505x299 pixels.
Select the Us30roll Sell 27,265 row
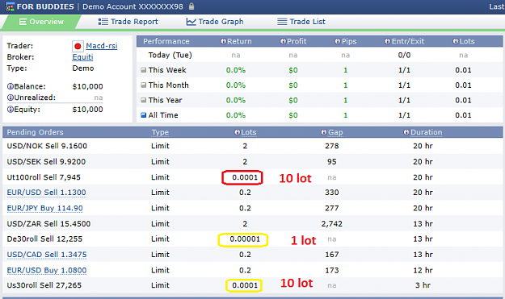pos(252,285)
